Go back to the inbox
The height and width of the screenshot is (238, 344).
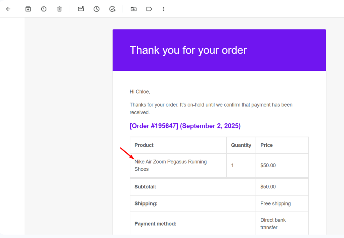pyautogui.click(x=8, y=9)
